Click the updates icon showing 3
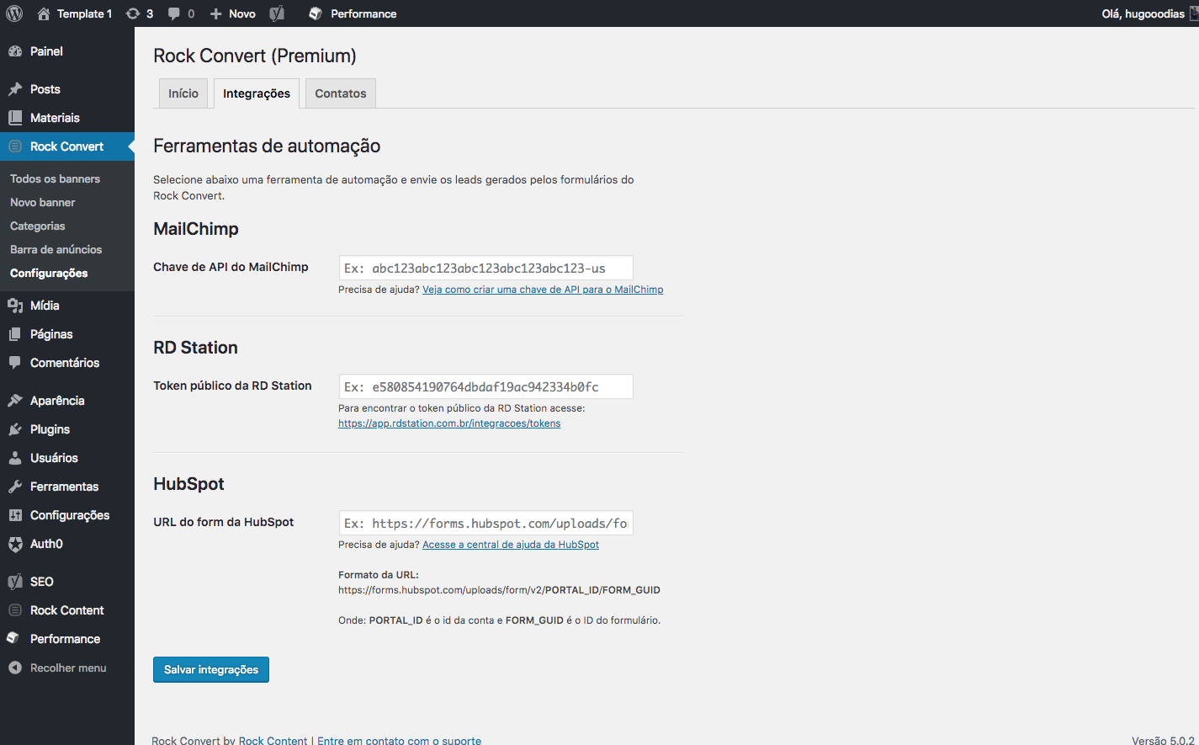 pos(133,13)
